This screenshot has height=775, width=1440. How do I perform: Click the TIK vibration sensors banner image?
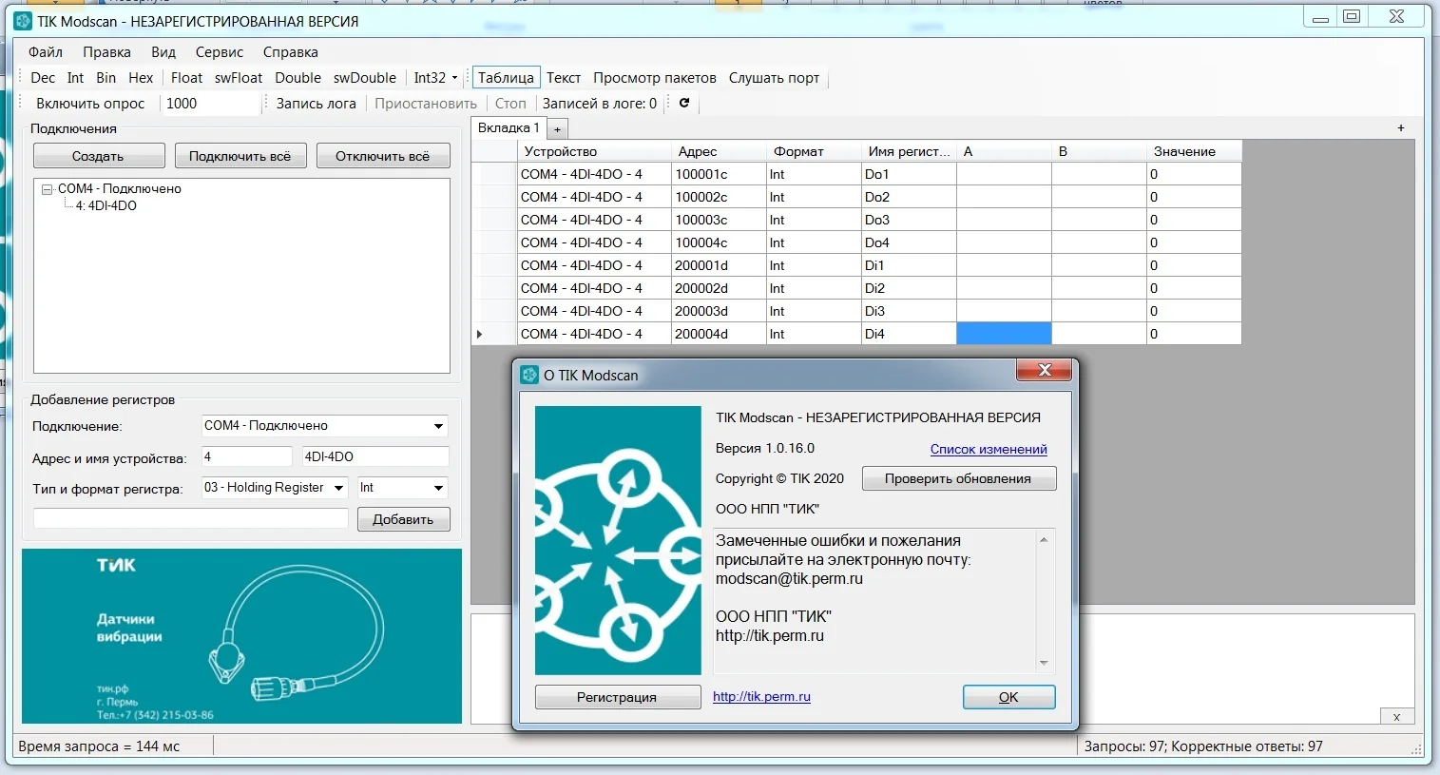pyautogui.click(x=241, y=636)
